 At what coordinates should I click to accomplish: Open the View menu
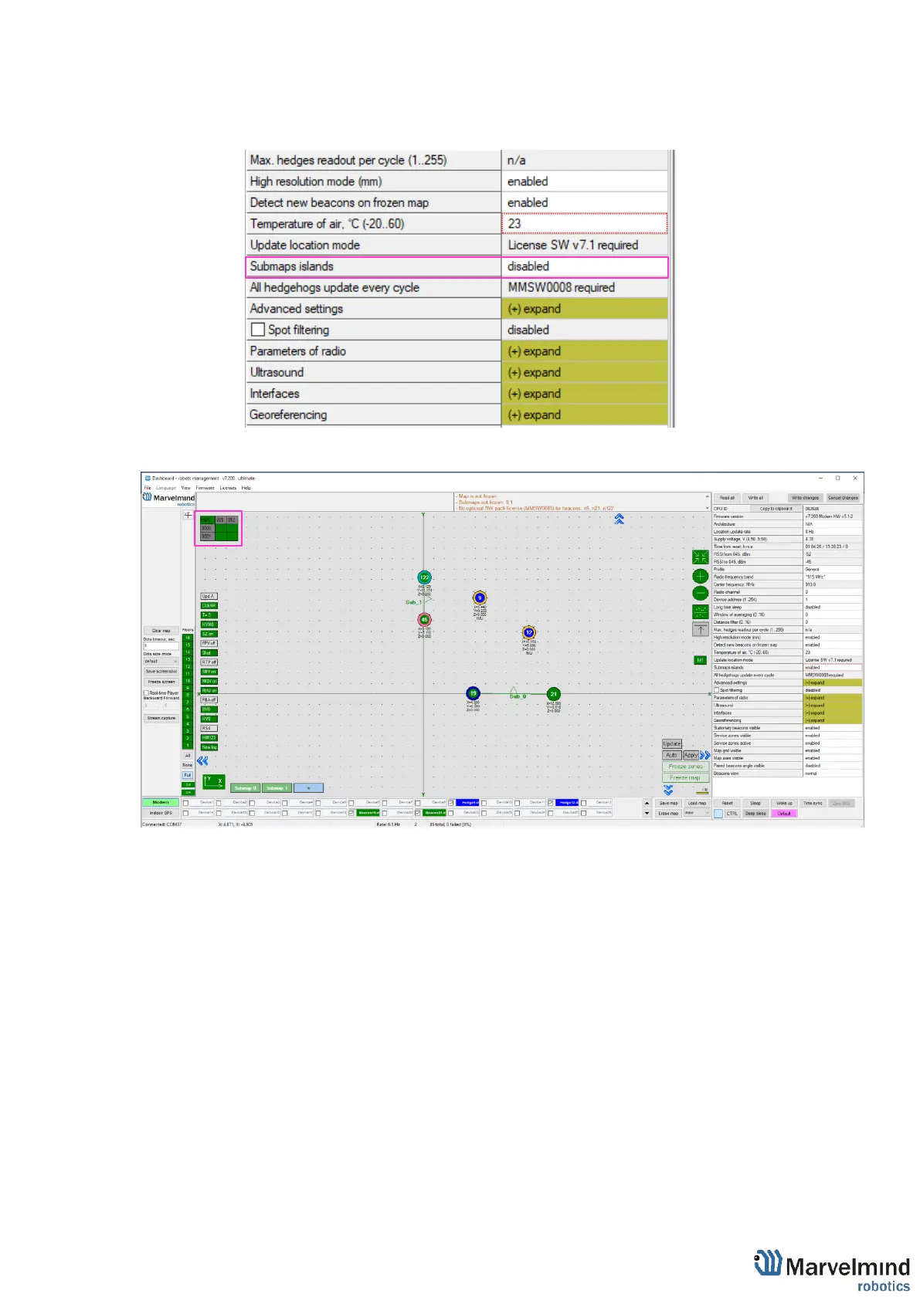pyautogui.click(x=185, y=488)
